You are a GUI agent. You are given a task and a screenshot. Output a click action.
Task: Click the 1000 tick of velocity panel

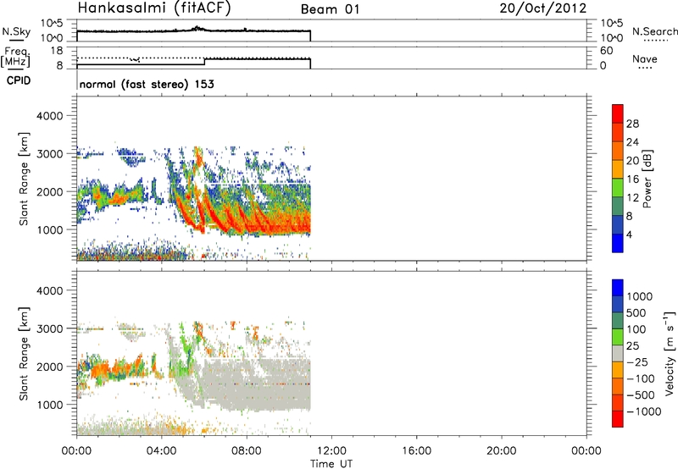click(50, 405)
